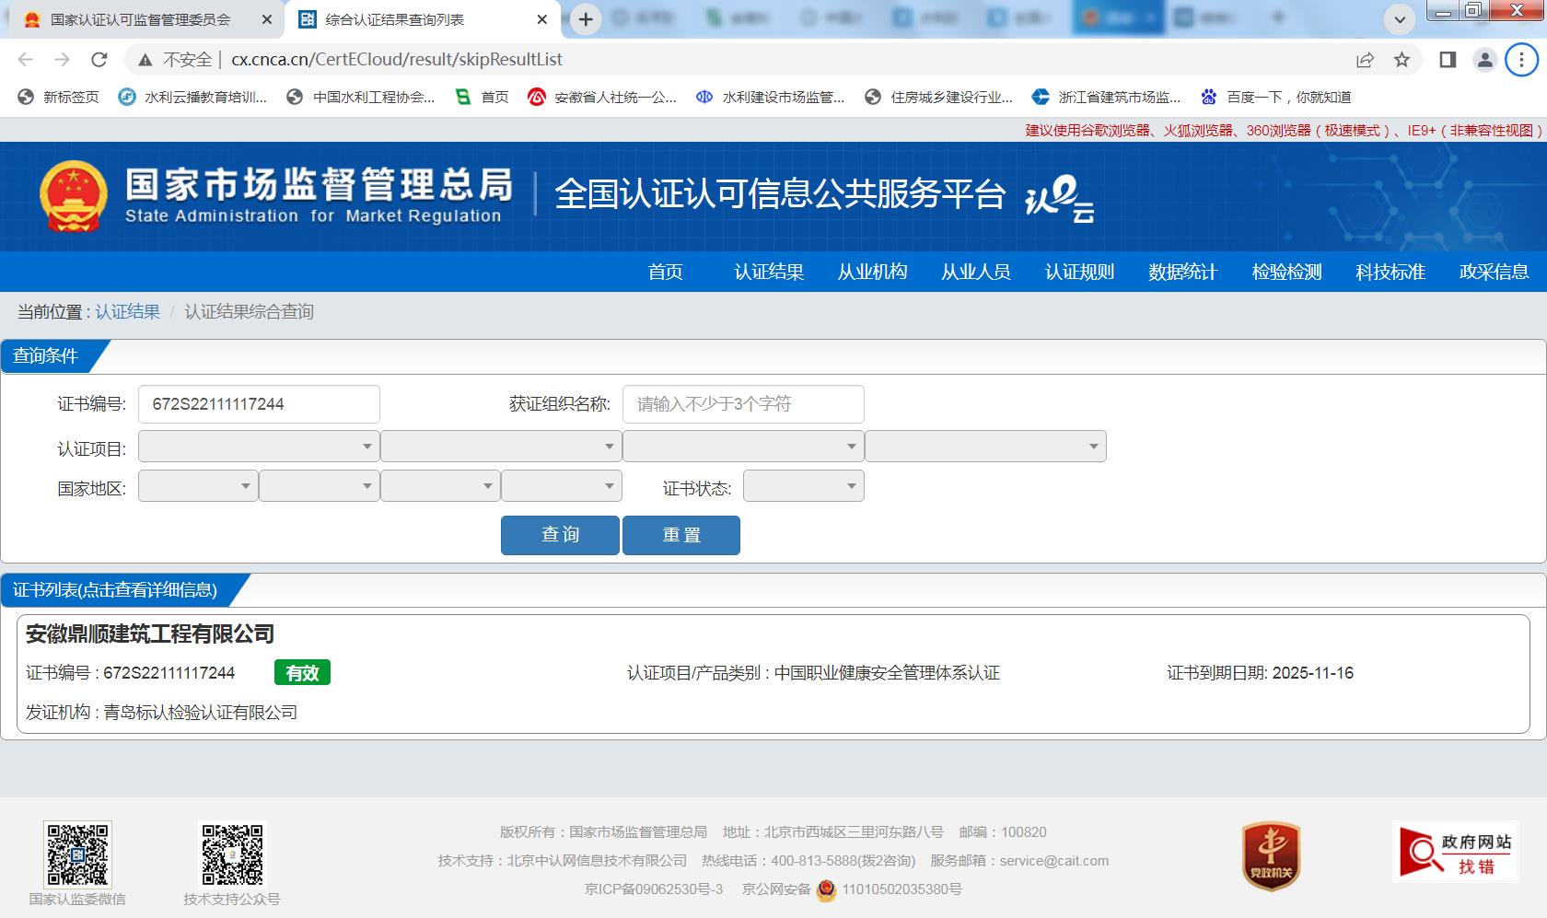Reload the page with the refresh icon
Screen dimensions: 1547x918
(x=99, y=60)
